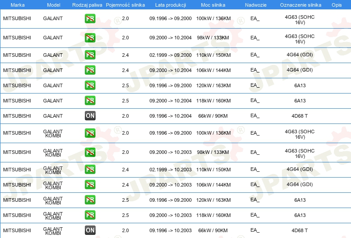Click engine capacity 2.4 in Galant Kombi 150KM row
The width and height of the screenshot is (351, 238).
point(125,170)
